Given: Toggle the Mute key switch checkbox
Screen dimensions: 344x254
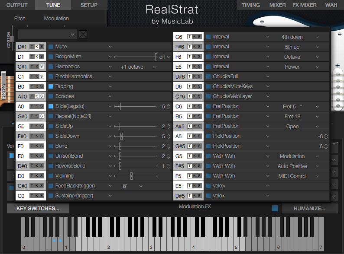Looking at the screenshot, I should [51, 47].
